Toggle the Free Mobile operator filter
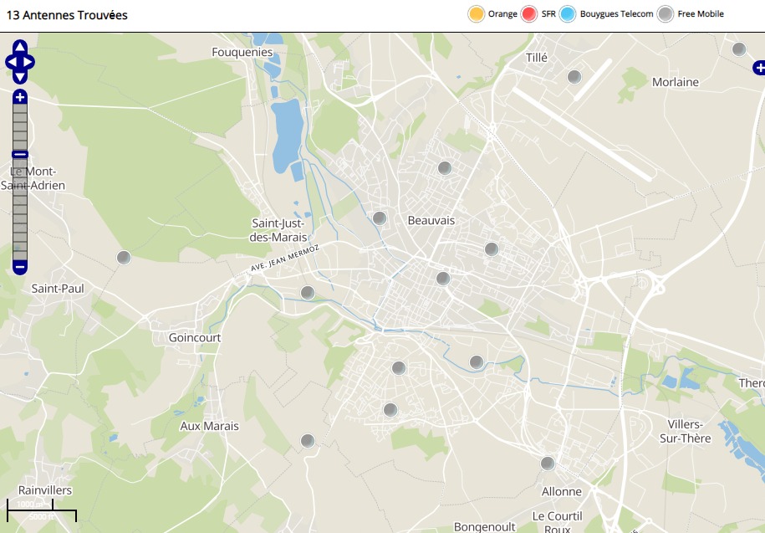This screenshot has height=533, width=765. pos(666,13)
